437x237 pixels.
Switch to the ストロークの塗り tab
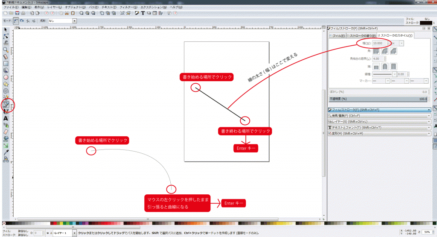point(361,36)
